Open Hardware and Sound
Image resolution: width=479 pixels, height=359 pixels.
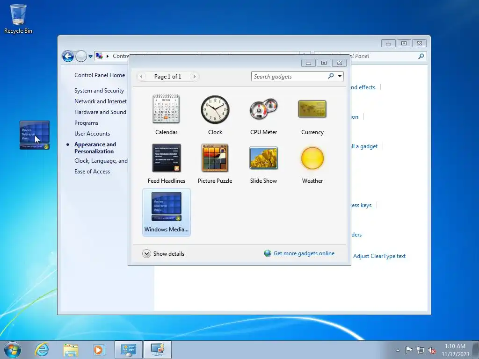[x=100, y=112]
